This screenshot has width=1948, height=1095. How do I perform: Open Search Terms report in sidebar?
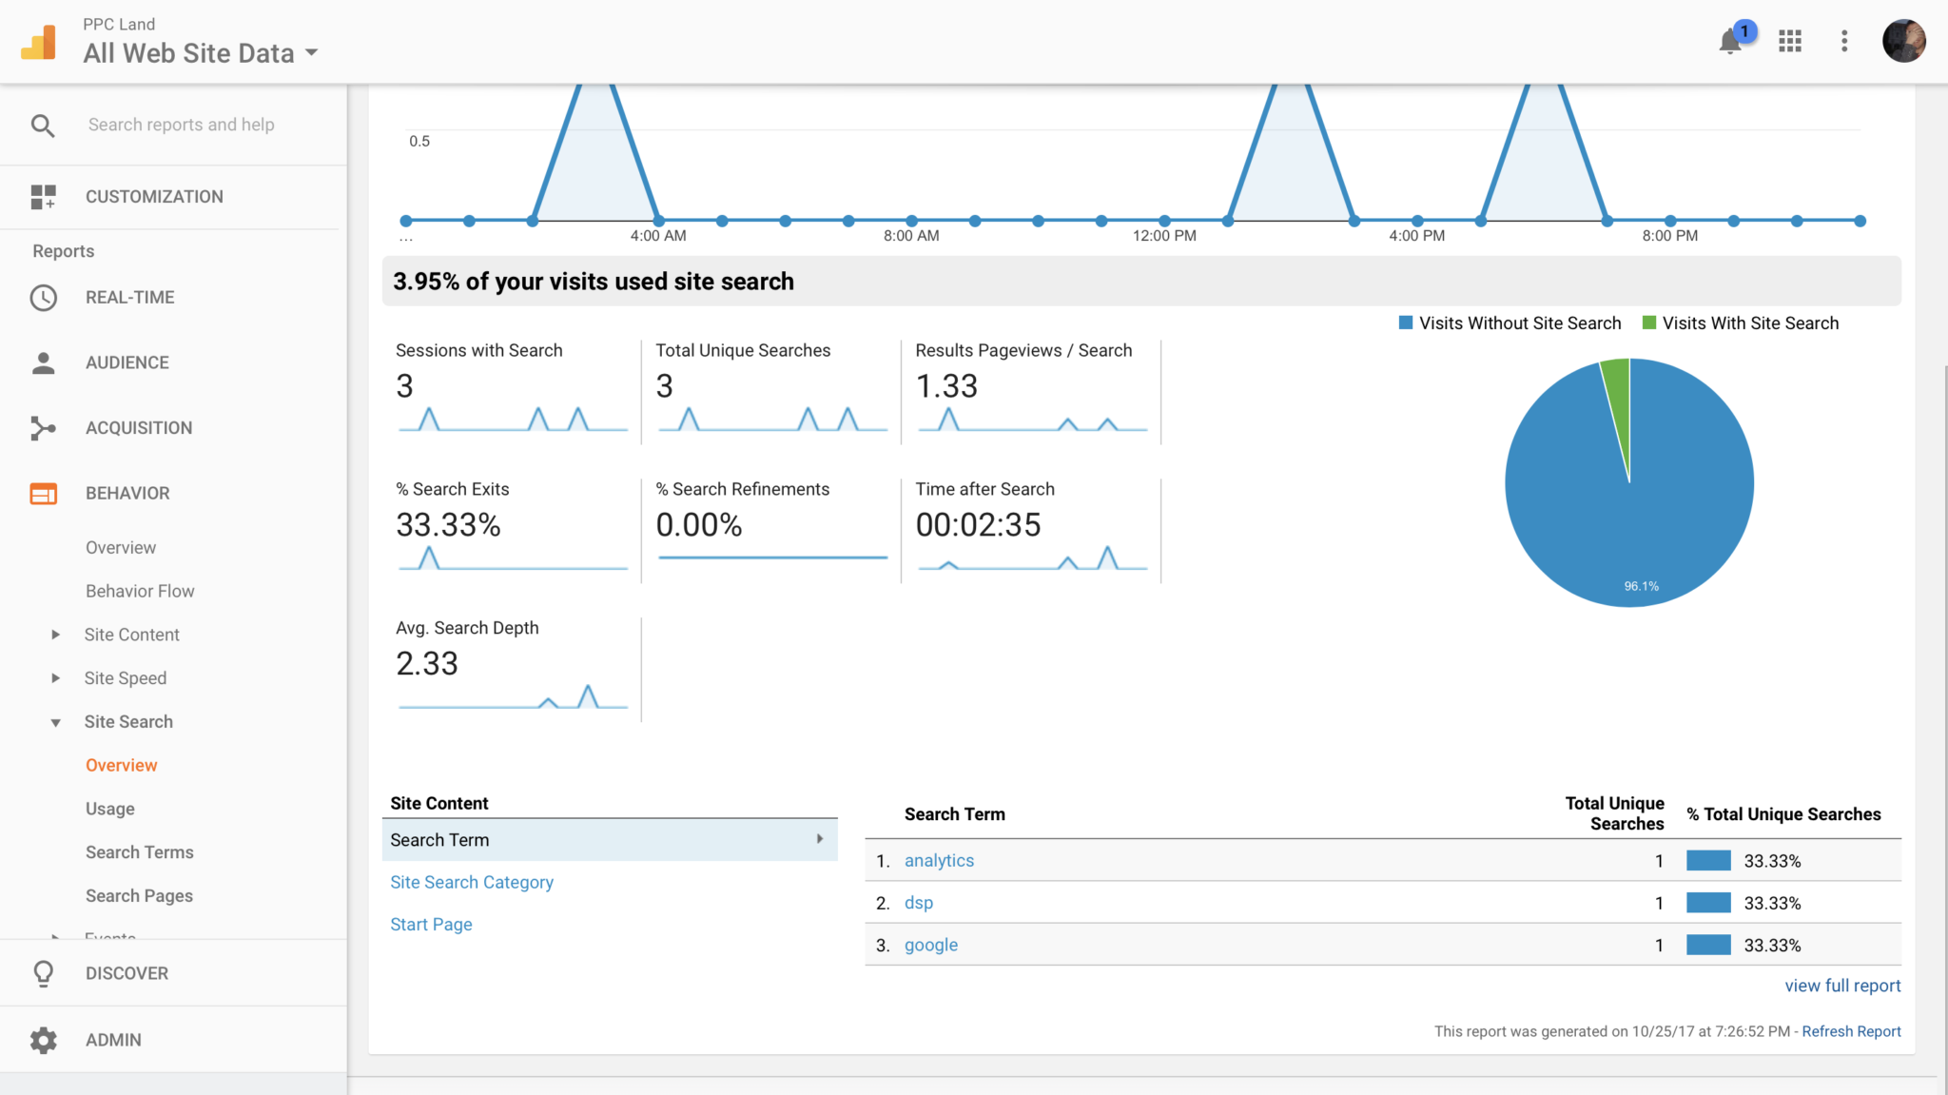139,852
